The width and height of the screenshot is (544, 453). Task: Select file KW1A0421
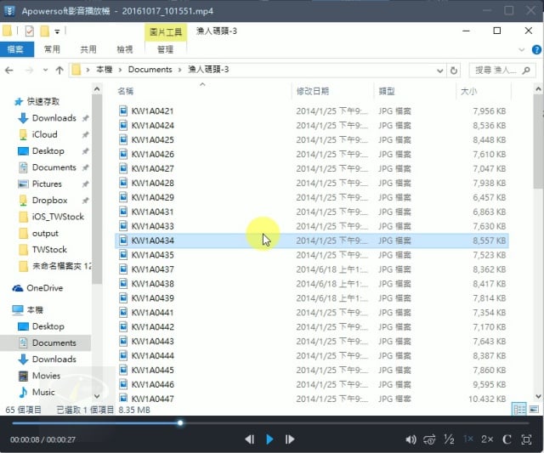[153, 111]
